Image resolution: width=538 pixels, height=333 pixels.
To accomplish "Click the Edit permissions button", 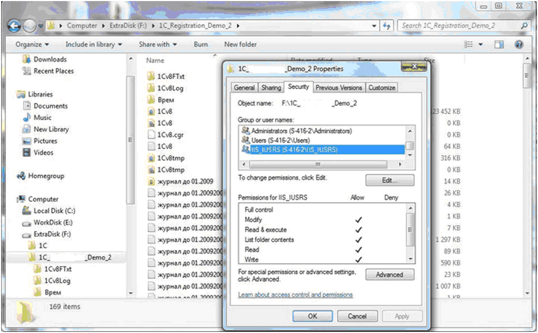I will (389, 181).
